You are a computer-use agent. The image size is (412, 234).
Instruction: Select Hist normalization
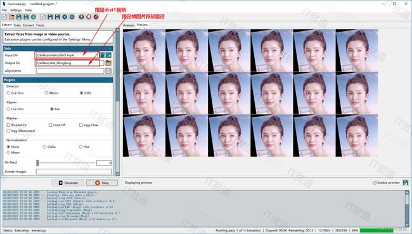84,146
